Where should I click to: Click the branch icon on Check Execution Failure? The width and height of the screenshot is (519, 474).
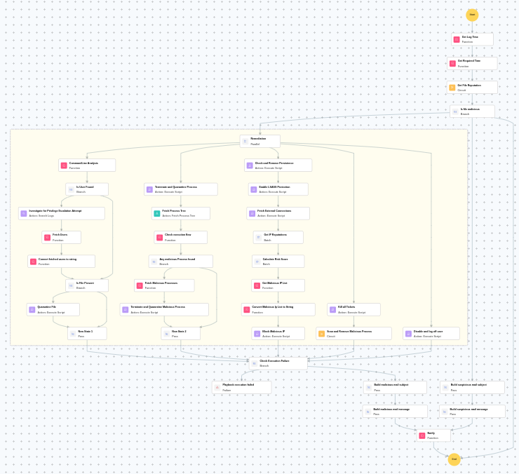point(254,363)
